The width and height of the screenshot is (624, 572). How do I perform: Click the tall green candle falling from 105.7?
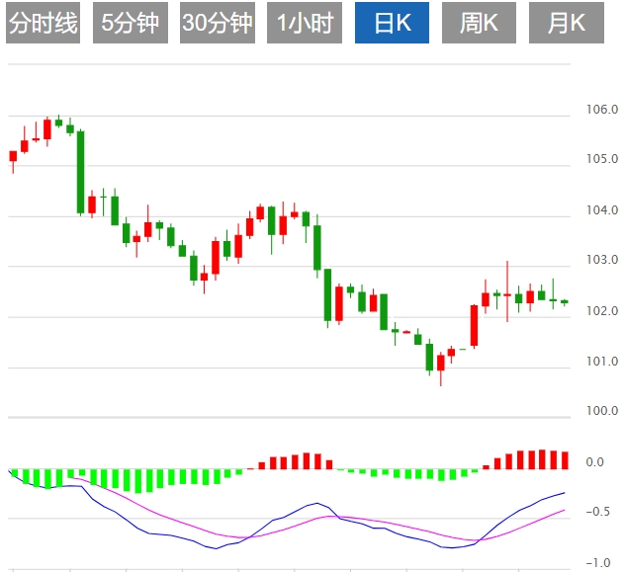81,172
